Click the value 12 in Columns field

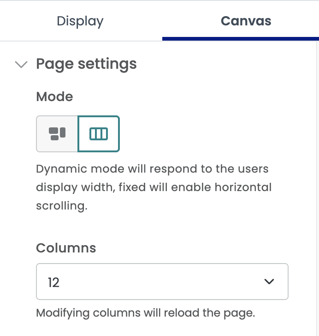pyautogui.click(x=54, y=282)
